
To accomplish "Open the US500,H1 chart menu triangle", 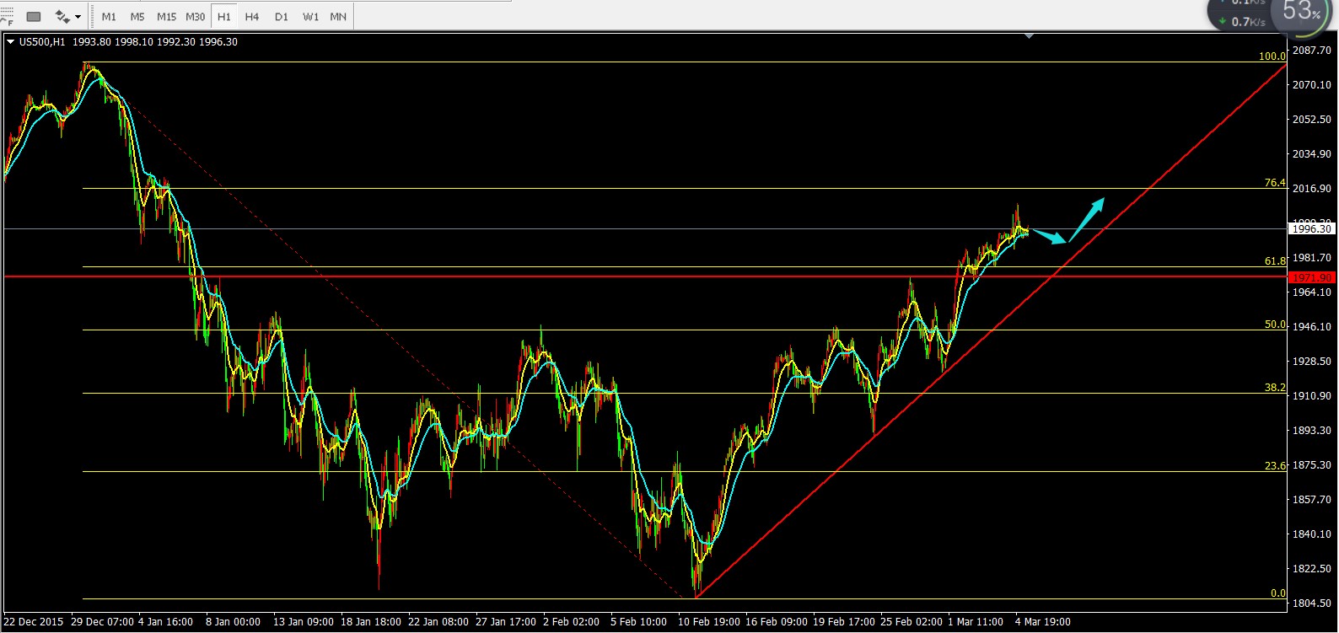I will (10, 41).
